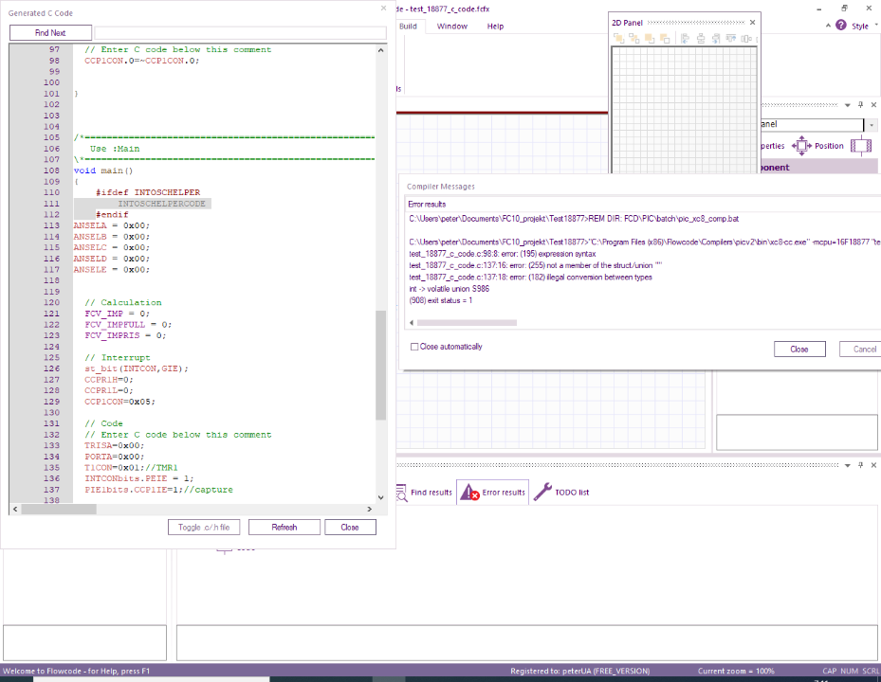Open the Build ribbon tab
This screenshot has height=682, width=881.
(408, 27)
